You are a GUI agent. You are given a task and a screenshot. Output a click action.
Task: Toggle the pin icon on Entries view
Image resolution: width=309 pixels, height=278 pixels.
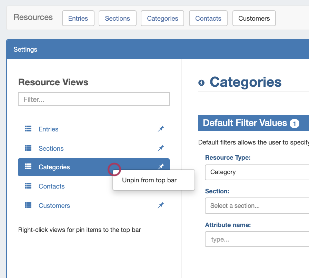(161, 129)
